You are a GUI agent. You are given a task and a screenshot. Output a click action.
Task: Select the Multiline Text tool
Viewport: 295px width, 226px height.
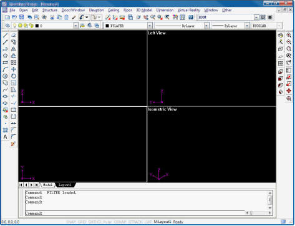(x=5, y=137)
